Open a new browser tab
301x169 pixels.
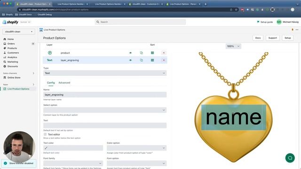(206, 4)
